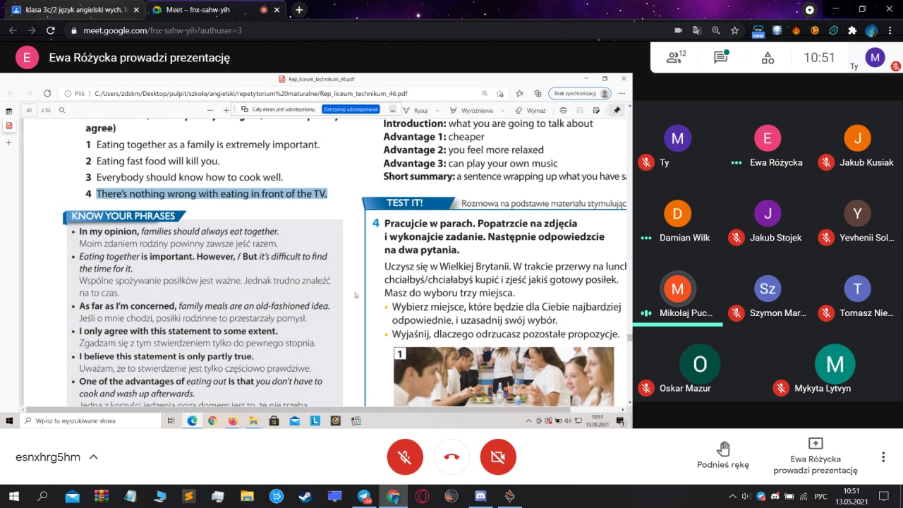Screen dimensions: 903x508
Task: Click the cafeteria photo numbered 1
Action: tap(504, 376)
